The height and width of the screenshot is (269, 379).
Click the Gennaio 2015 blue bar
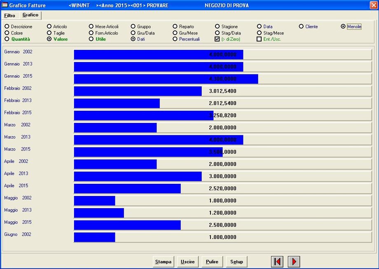point(166,79)
